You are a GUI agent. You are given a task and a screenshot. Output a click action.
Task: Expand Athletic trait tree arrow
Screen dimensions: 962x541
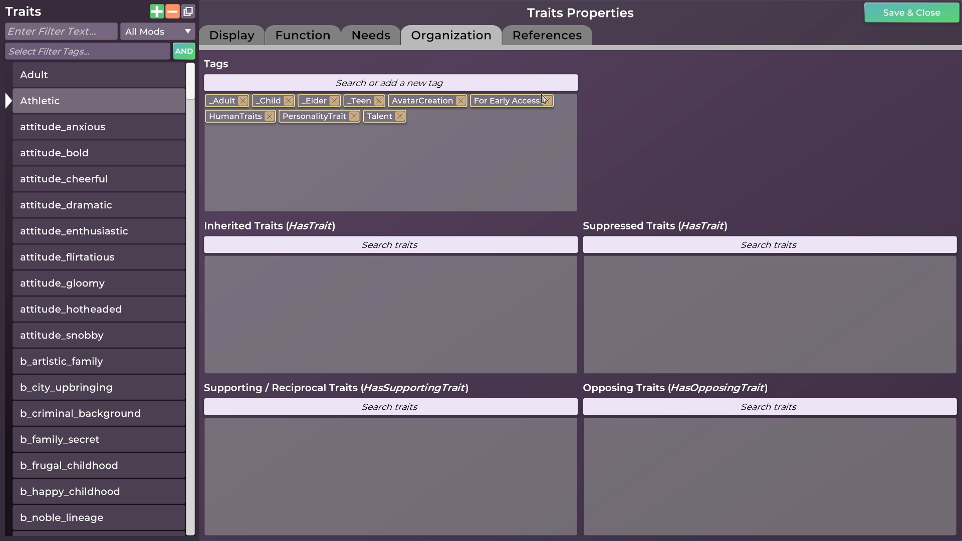tap(8, 100)
